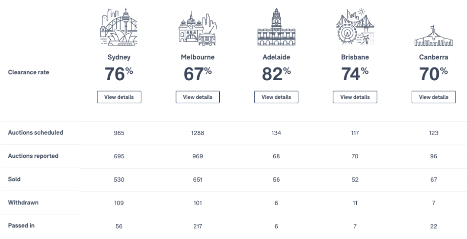The height and width of the screenshot is (239, 467).
Task: Select the Sydney city heading
Action: pos(119,57)
